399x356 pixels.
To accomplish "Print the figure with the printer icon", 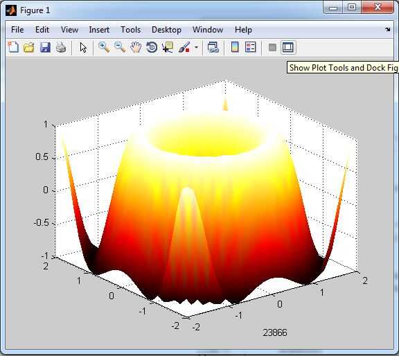I will point(61,47).
